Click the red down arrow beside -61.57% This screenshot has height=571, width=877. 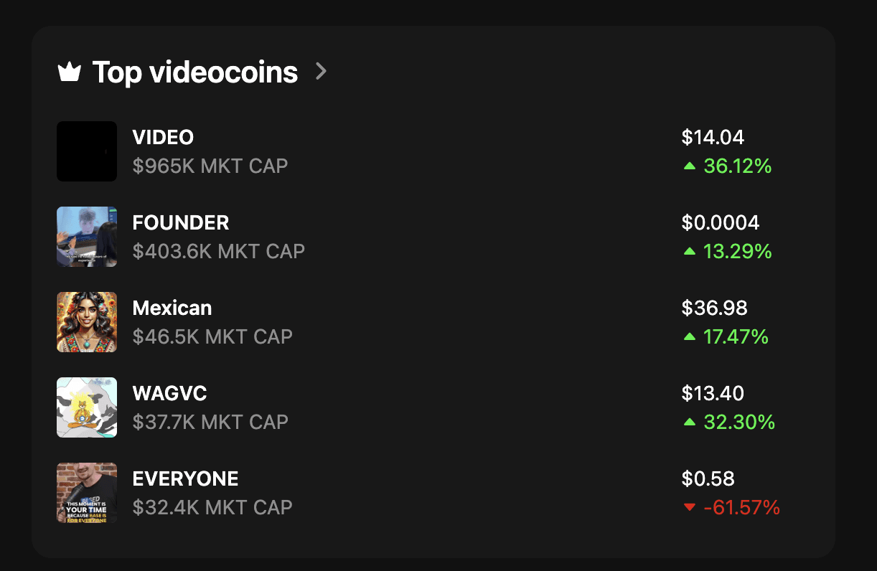pos(690,508)
